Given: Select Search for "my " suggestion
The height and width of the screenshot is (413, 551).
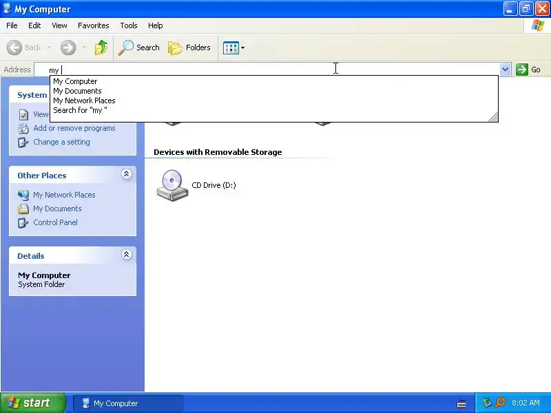Looking at the screenshot, I should pos(273,110).
